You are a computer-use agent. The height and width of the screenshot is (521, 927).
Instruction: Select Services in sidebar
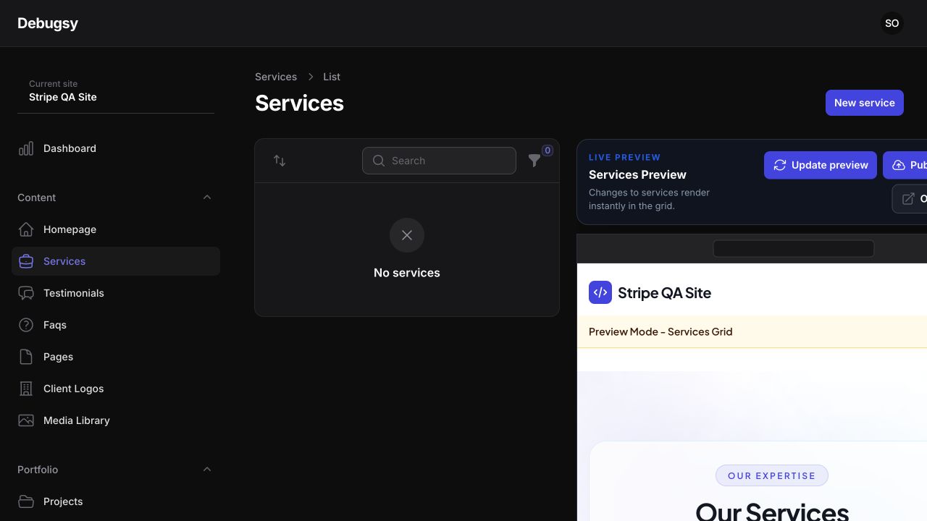[x=116, y=261]
